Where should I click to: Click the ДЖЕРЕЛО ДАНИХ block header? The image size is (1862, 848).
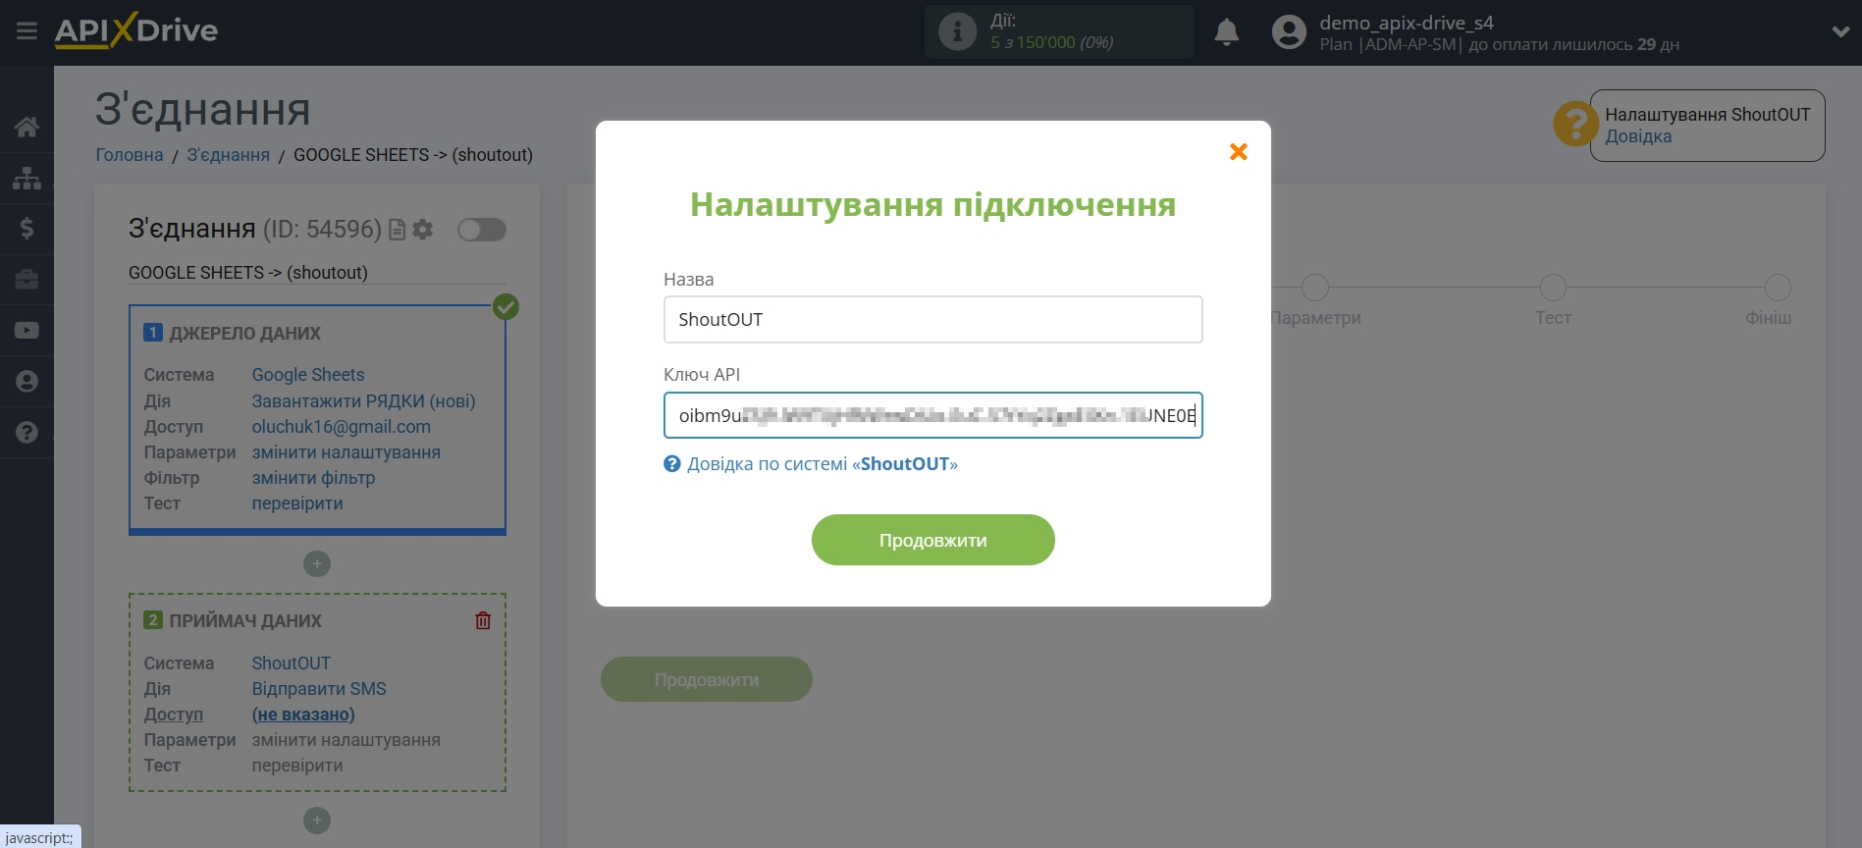point(244,334)
